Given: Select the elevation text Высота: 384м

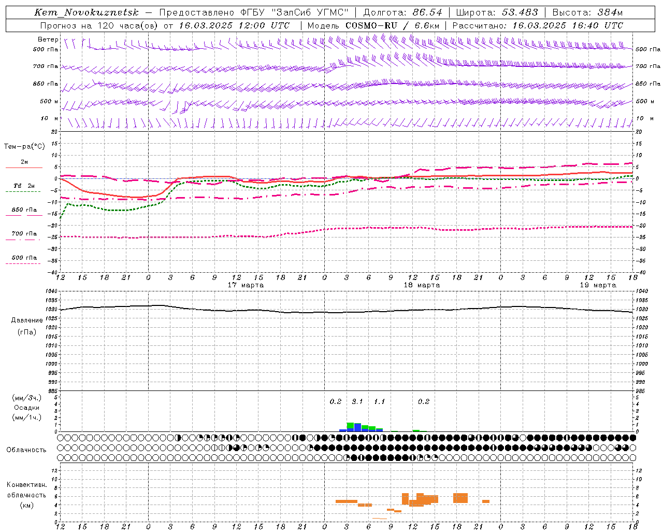Looking at the screenshot, I should click(x=588, y=12).
